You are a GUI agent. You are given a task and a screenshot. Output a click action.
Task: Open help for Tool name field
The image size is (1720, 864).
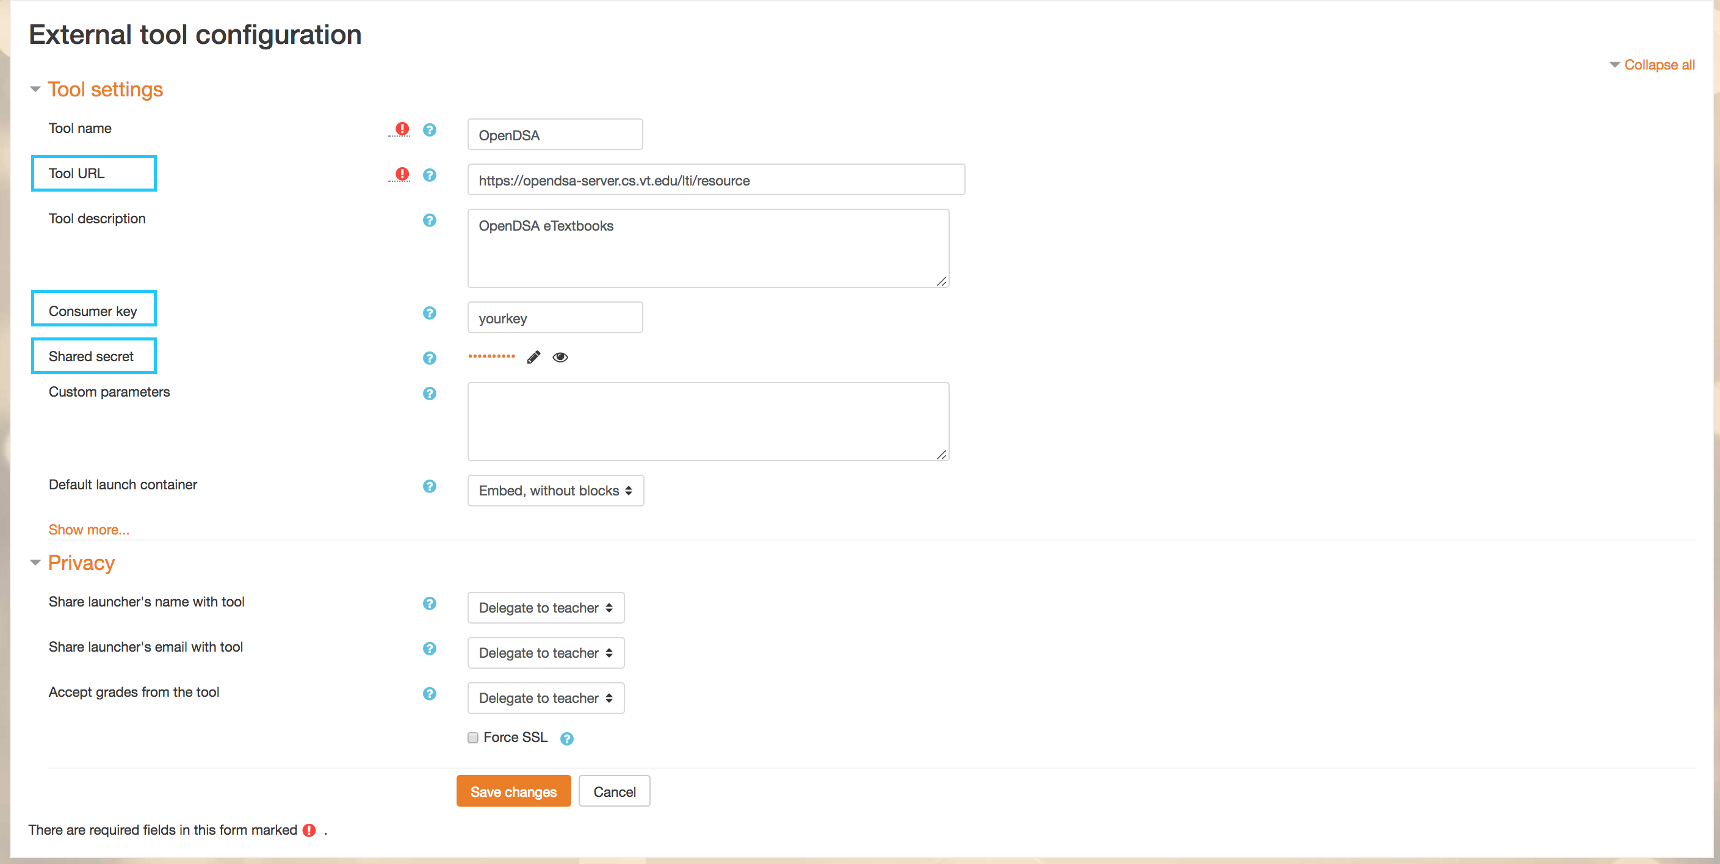click(x=429, y=129)
